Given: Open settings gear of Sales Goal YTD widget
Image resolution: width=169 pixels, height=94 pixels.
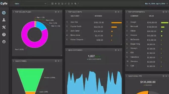Looking at the screenshot, I should tap(163, 76).
